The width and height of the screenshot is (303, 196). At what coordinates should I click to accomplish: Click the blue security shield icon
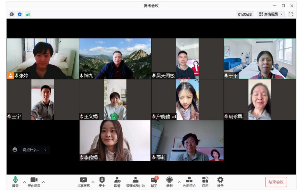click(x=20, y=14)
